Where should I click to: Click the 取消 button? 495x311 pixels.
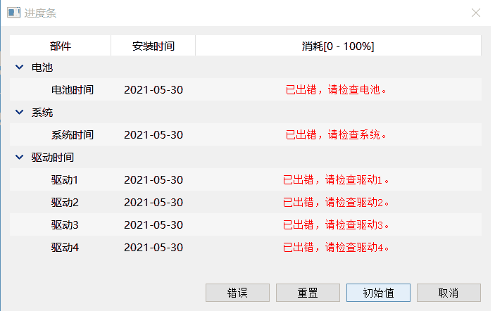pos(449,293)
